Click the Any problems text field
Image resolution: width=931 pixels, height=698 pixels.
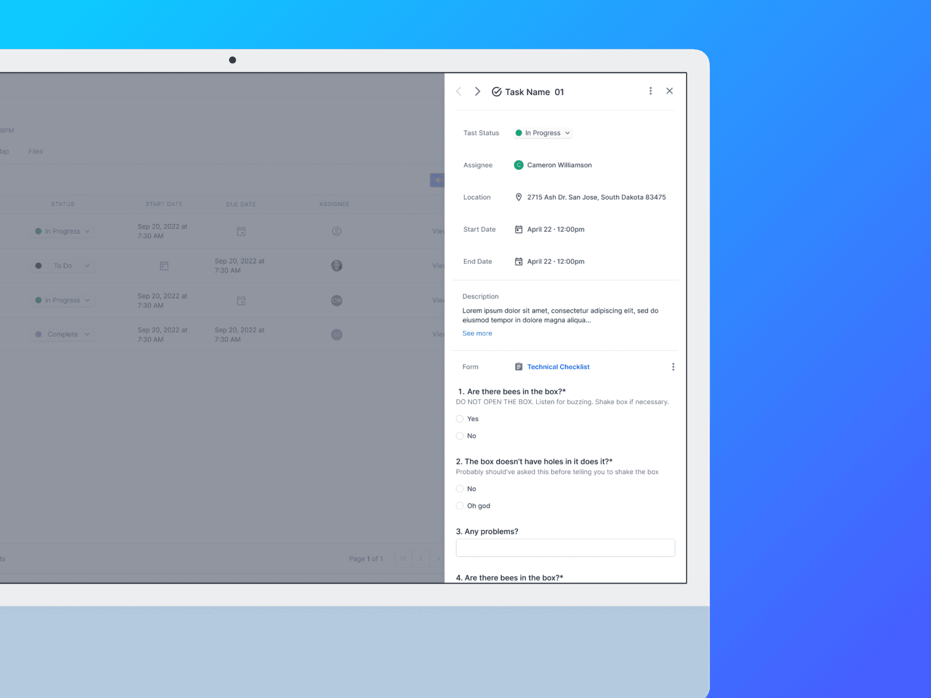tap(565, 548)
